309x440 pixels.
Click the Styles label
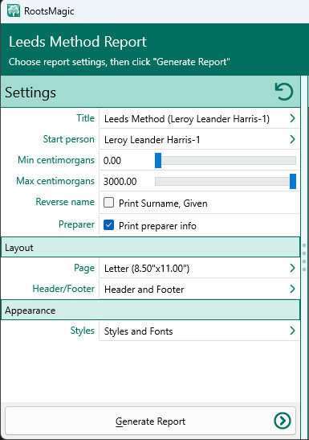[83, 331]
